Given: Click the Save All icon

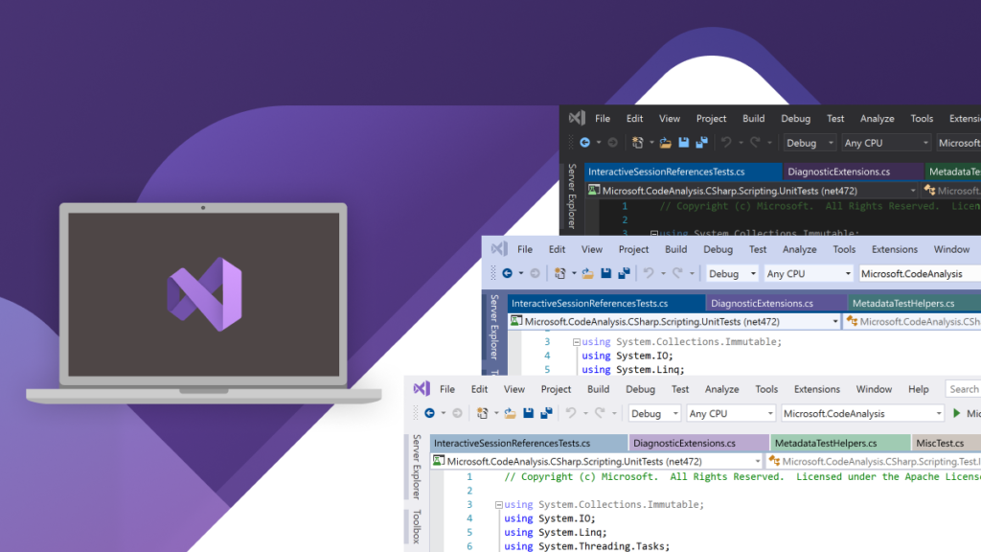Looking at the screenshot, I should pos(544,412).
